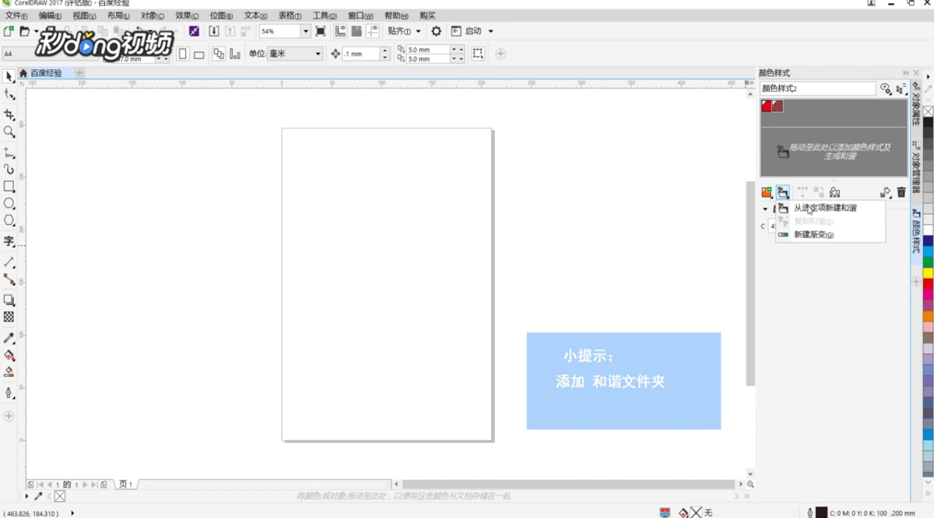Image resolution: width=934 pixels, height=518 pixels.
Task: Open the zoom level 54% dropdown
Action: coord(307,31)
